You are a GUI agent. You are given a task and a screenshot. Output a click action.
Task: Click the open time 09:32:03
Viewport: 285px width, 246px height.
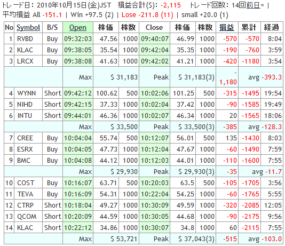pos(78,39)
